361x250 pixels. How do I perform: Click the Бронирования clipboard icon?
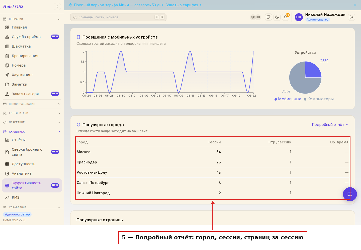point(7,56)
